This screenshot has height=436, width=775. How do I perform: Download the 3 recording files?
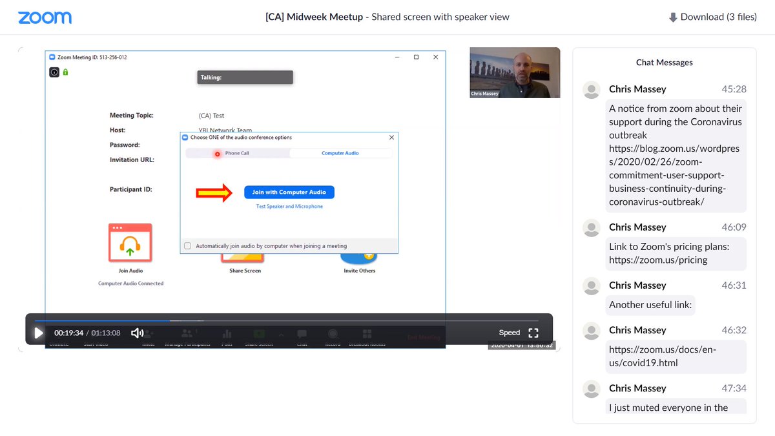click(x=712, y=17)
